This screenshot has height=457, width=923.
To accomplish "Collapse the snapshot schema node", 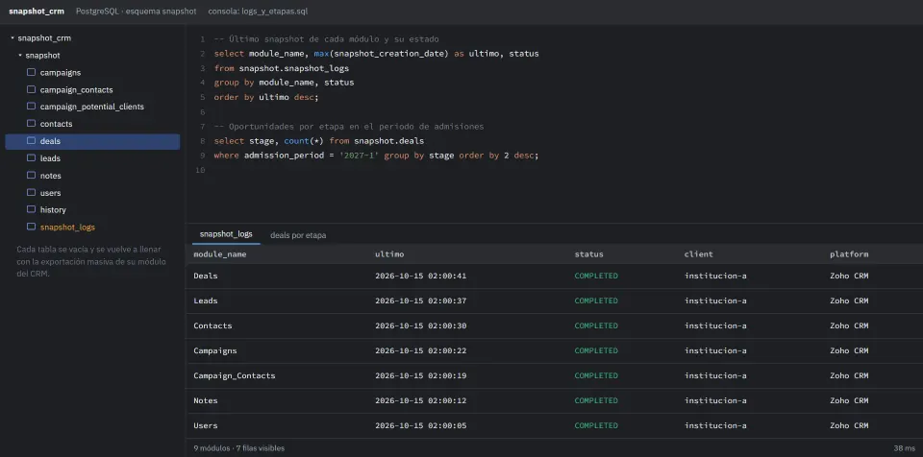I will (20, 56).
